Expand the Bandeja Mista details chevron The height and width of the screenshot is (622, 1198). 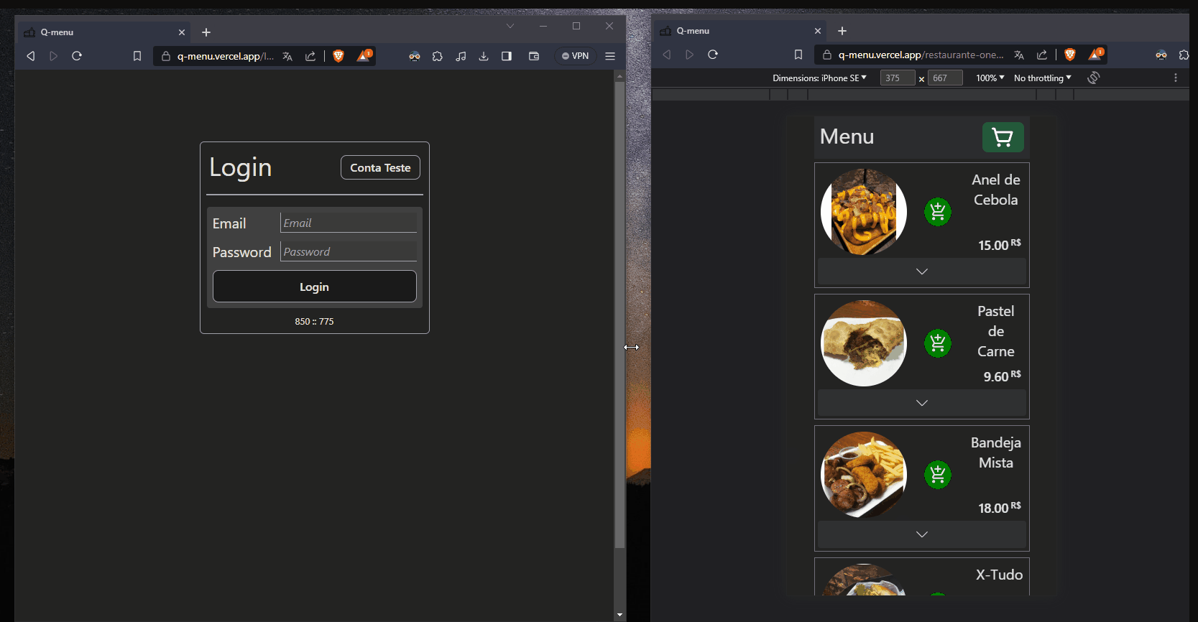[x=922, y=534]
